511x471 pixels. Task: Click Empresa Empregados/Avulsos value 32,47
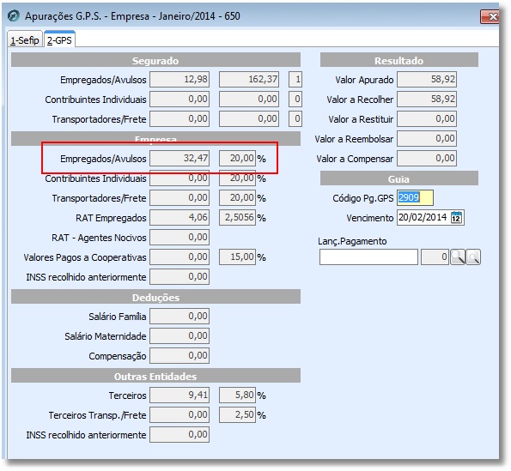179,158
